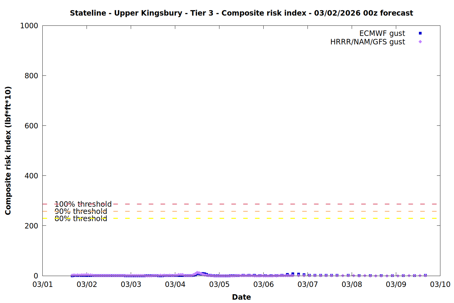Image resolution: width=454 pixels, height=303 pixels.
Task: Click the chart title text
Action: 241,13
